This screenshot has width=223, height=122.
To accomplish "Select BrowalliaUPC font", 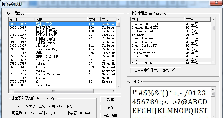I will coord(171,42).
